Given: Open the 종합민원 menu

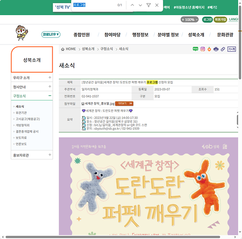Looking at the screenshot, I should 82,35.
